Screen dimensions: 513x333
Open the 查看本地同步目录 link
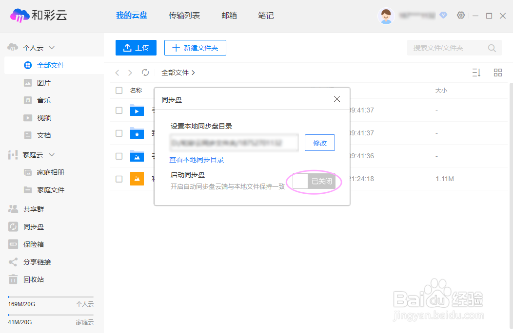197,159
